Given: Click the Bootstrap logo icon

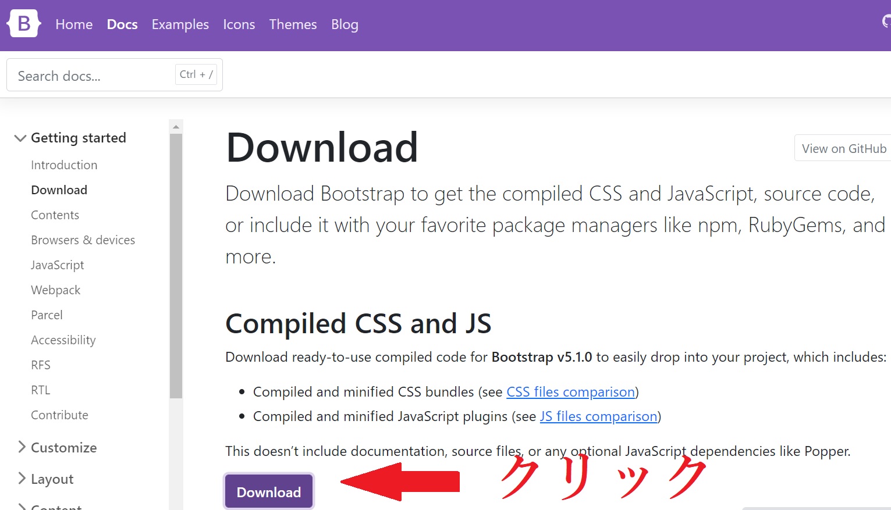Looking at the screenshot, I should coord(24,24).
